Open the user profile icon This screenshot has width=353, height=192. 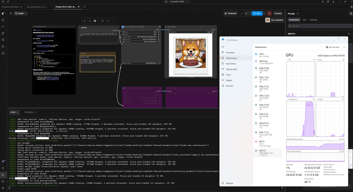click(351, 7)
